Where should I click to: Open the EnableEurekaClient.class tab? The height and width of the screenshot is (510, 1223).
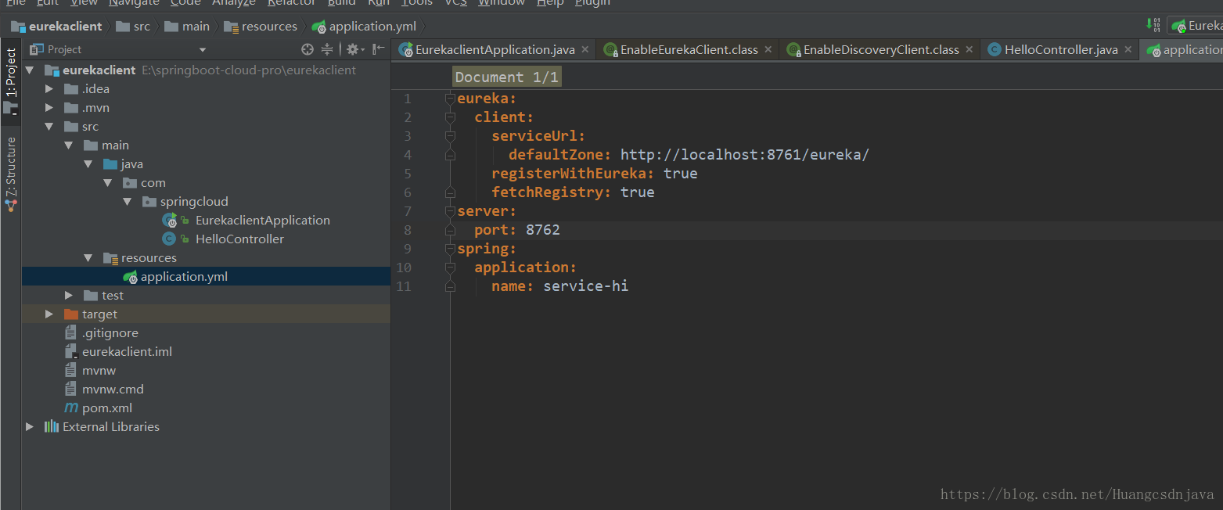tap(689, 49)
